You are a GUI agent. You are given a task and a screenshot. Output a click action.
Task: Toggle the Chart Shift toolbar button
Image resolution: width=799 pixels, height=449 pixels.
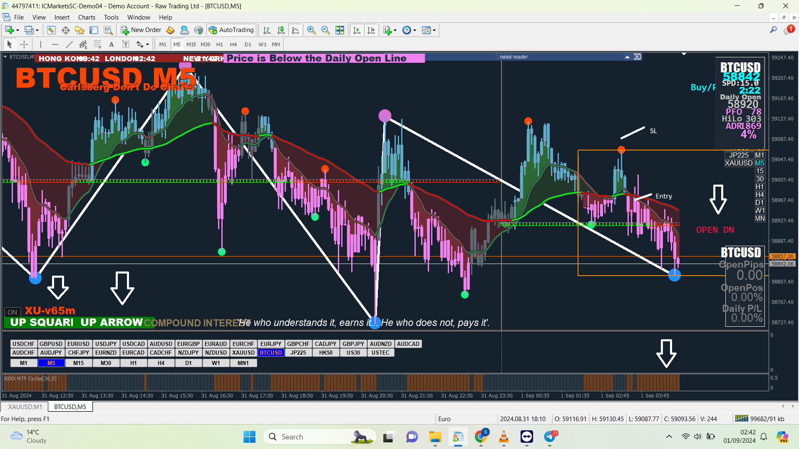[371, 30]
